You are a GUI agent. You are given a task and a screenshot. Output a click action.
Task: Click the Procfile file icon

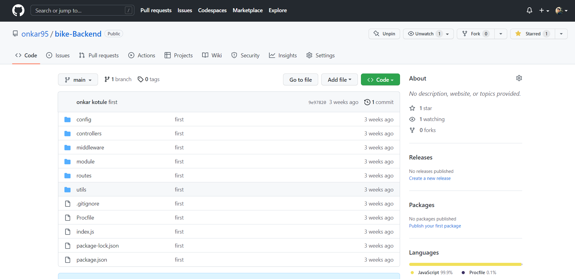tap(67, 218)
